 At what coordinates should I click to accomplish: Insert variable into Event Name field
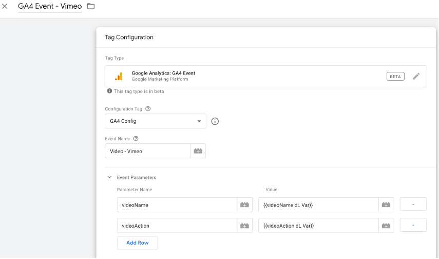pyautogui.click(x=198, y=151)
